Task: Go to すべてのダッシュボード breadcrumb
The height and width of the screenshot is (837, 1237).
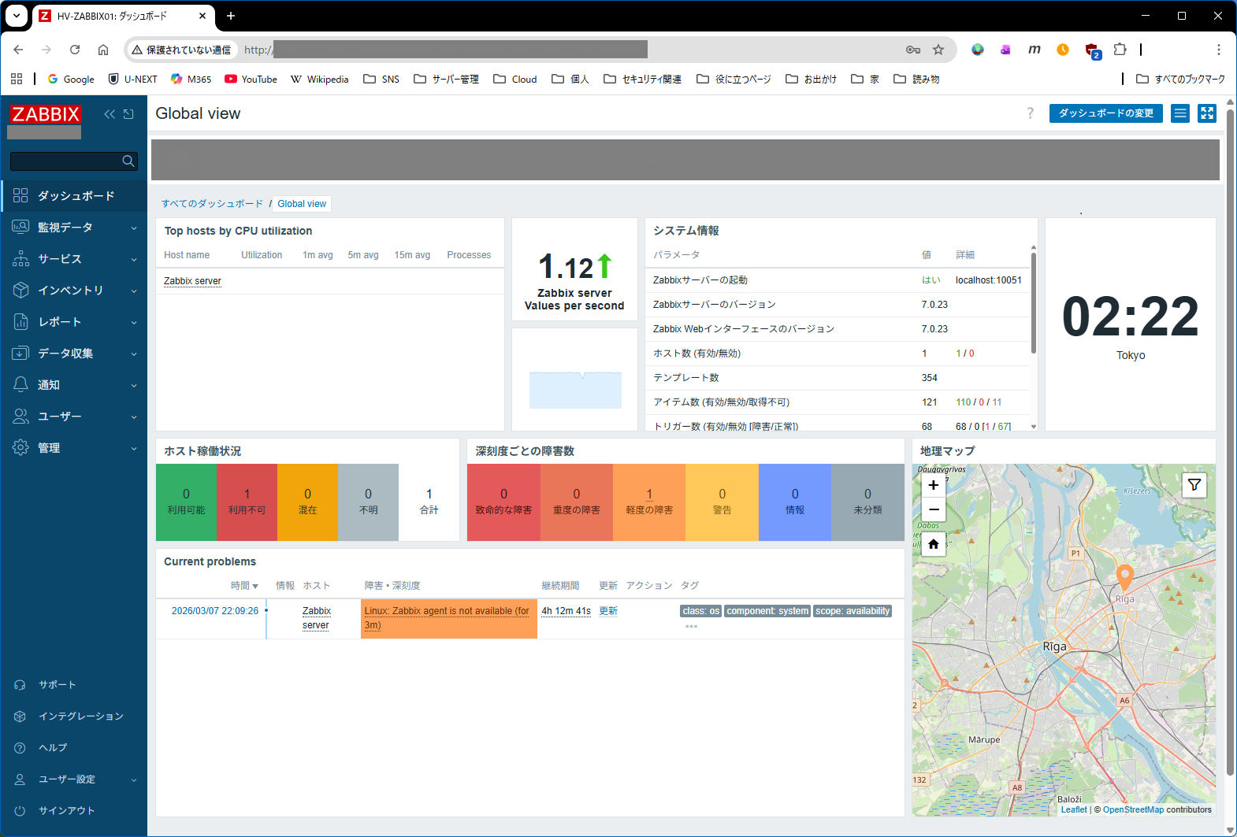Action: pos(213,204)
